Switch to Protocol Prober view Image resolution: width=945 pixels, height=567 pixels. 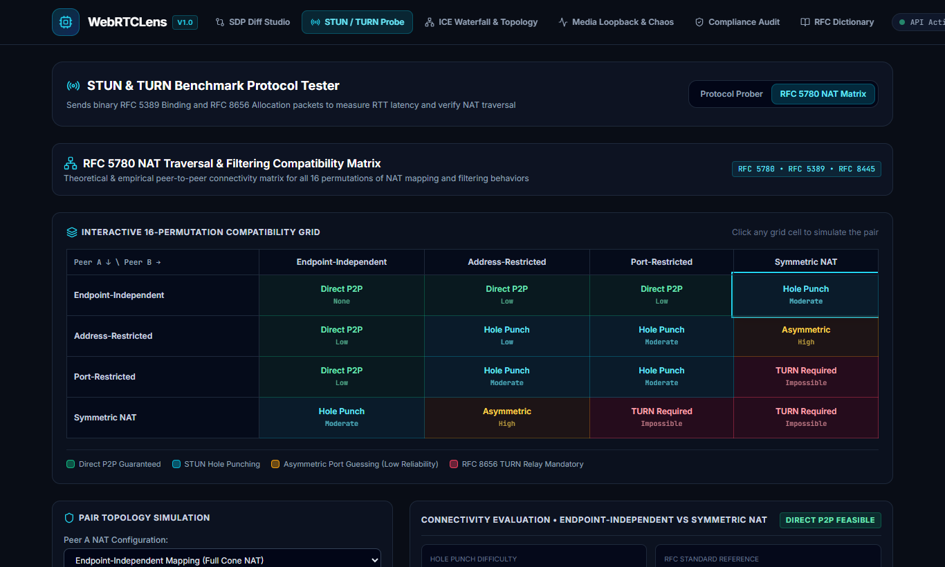pos(731,94)
